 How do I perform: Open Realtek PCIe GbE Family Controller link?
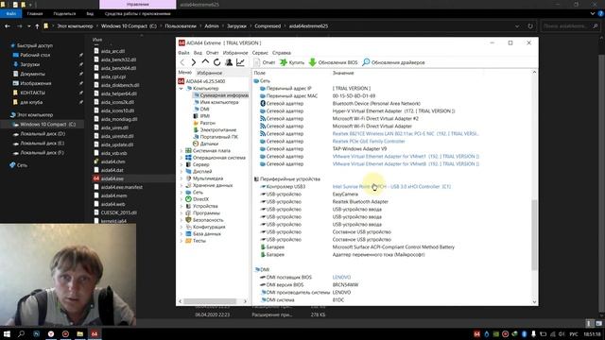[369, 142]
